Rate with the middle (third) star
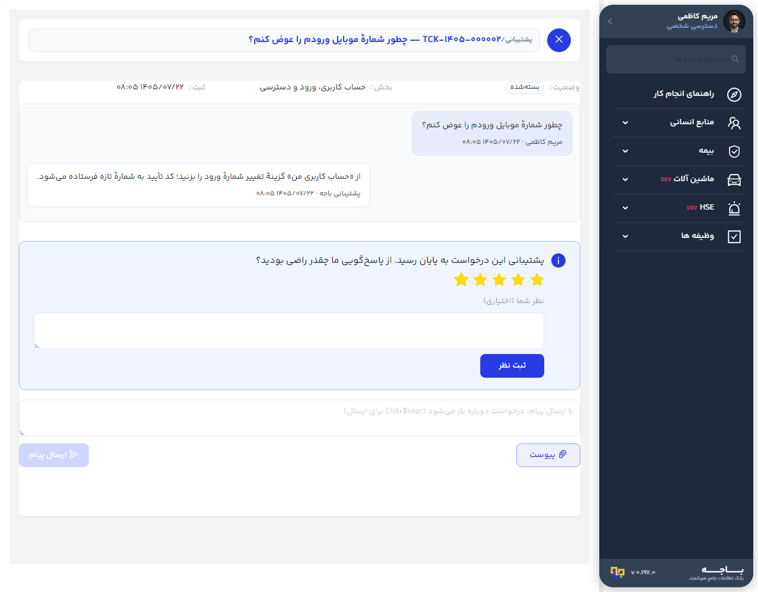Screen dimensions: 758x592 (499, 279)
